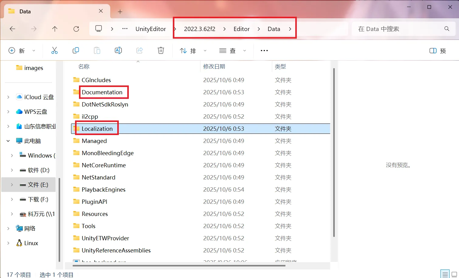The width and height of the screenshot is (459, 278).
Task: Click the Cut scissors icon
Action: [x=54, y=50]
